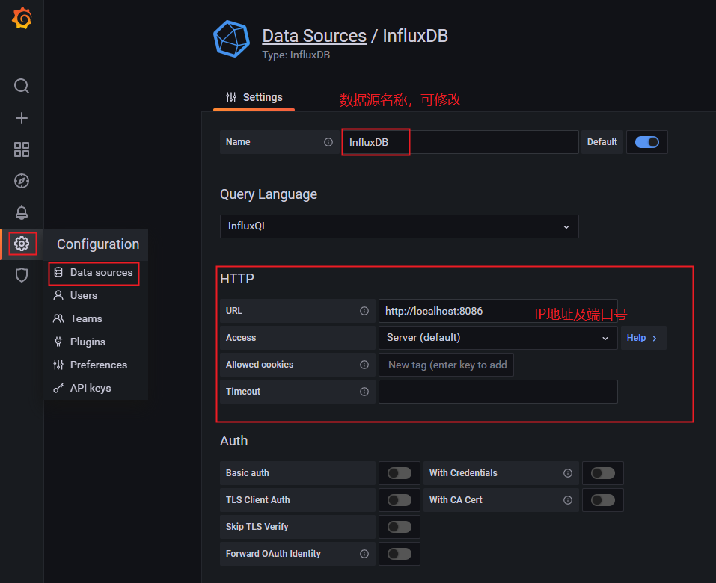Click the With CA Cert info icon
This screenshot has width=716, height=583.
coord(568,500)
